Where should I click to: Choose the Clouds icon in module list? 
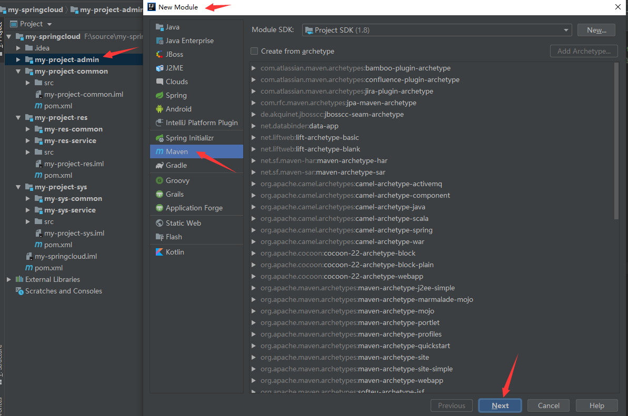(x=160, y=82)
